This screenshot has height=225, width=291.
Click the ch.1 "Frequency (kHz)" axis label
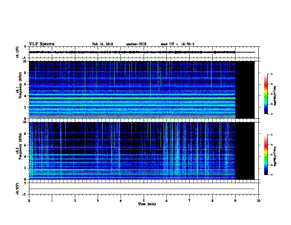pyautogui.click(x=20, y=85)
